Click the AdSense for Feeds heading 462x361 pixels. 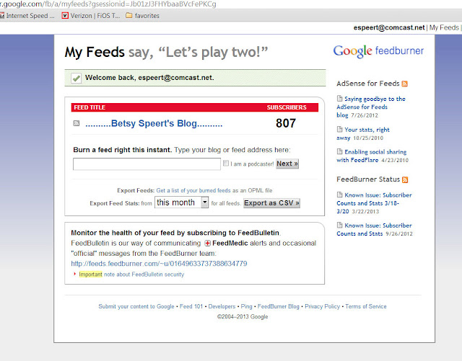pos(367,84)
